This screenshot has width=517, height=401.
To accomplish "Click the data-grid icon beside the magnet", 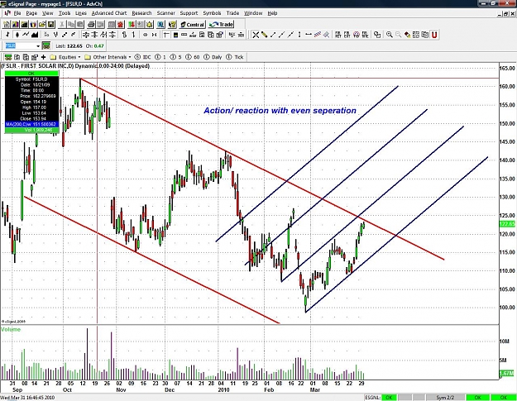I will (x=425, y=35).
